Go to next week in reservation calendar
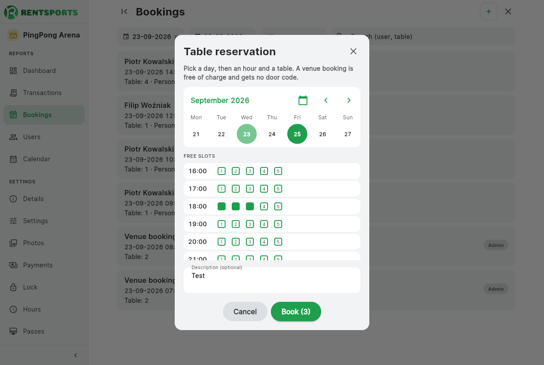The height and width of the screenshot is (365, 544). tap(349, 100)
